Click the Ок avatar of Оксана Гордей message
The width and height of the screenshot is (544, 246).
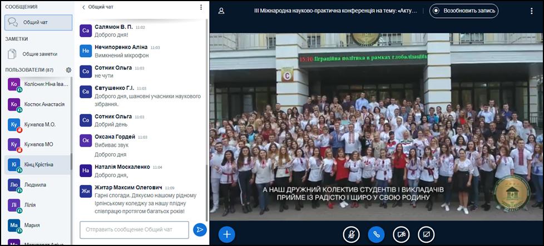(86, 140)
